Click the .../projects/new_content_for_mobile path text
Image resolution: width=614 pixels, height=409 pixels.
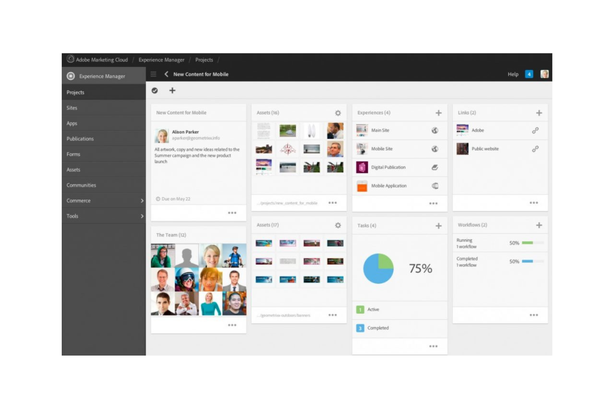point(287,203)
